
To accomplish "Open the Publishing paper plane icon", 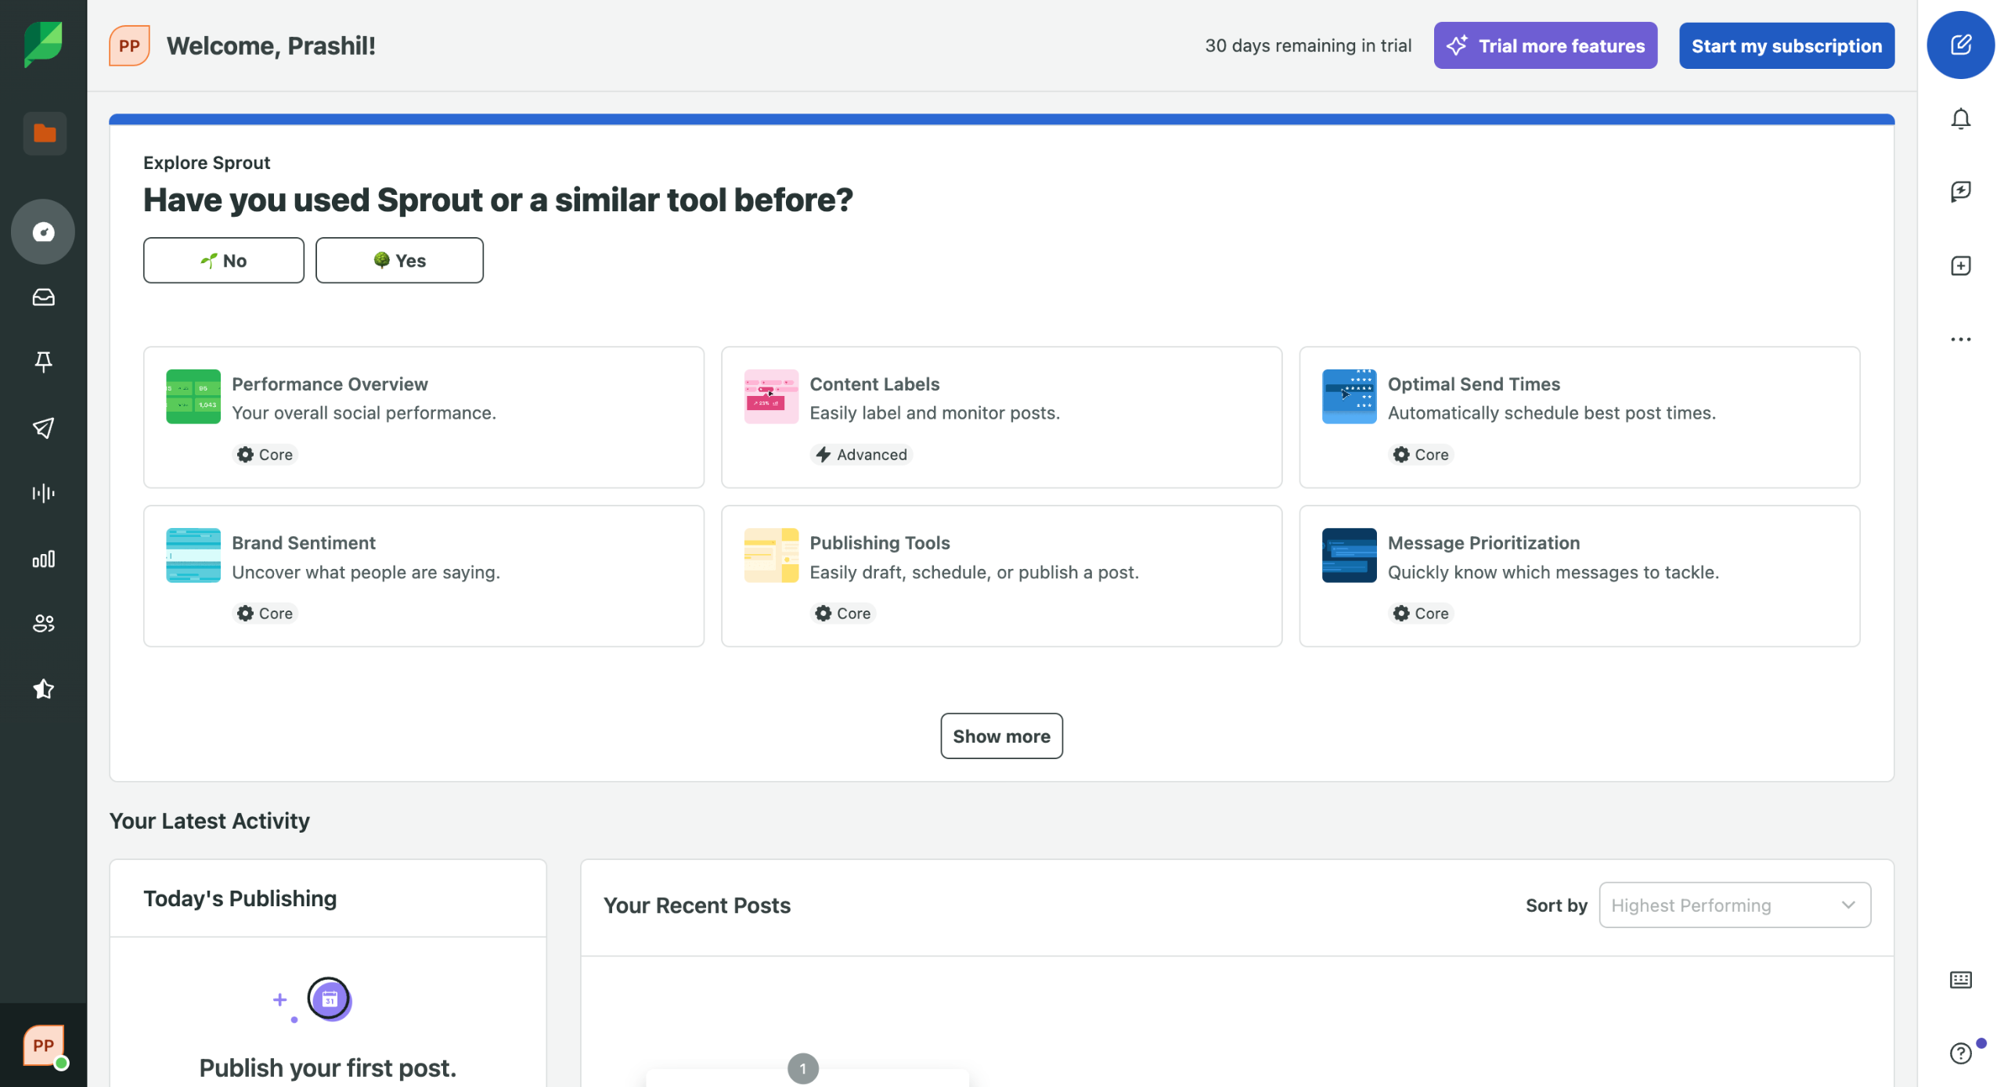I will click(43, 427).
